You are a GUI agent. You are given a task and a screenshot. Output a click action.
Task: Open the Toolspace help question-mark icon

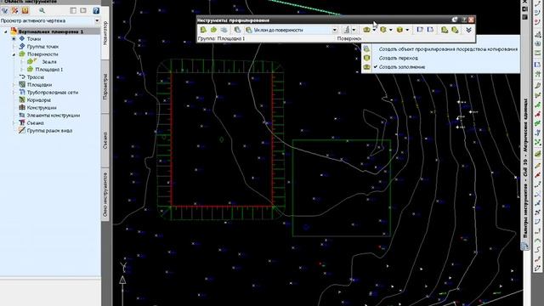(x=96, y=11)
